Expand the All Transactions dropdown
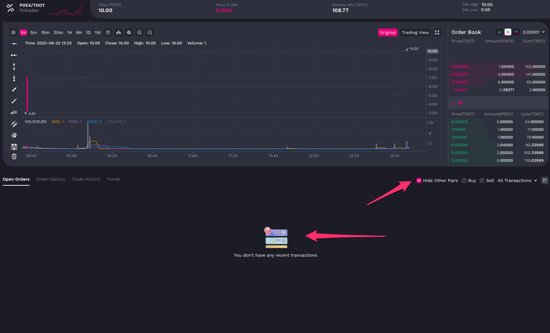 517,180
